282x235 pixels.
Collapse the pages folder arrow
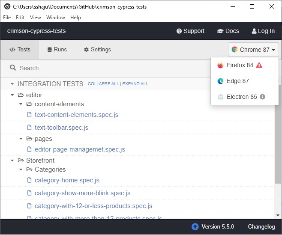pyautogui.click(x=21, y=139)
